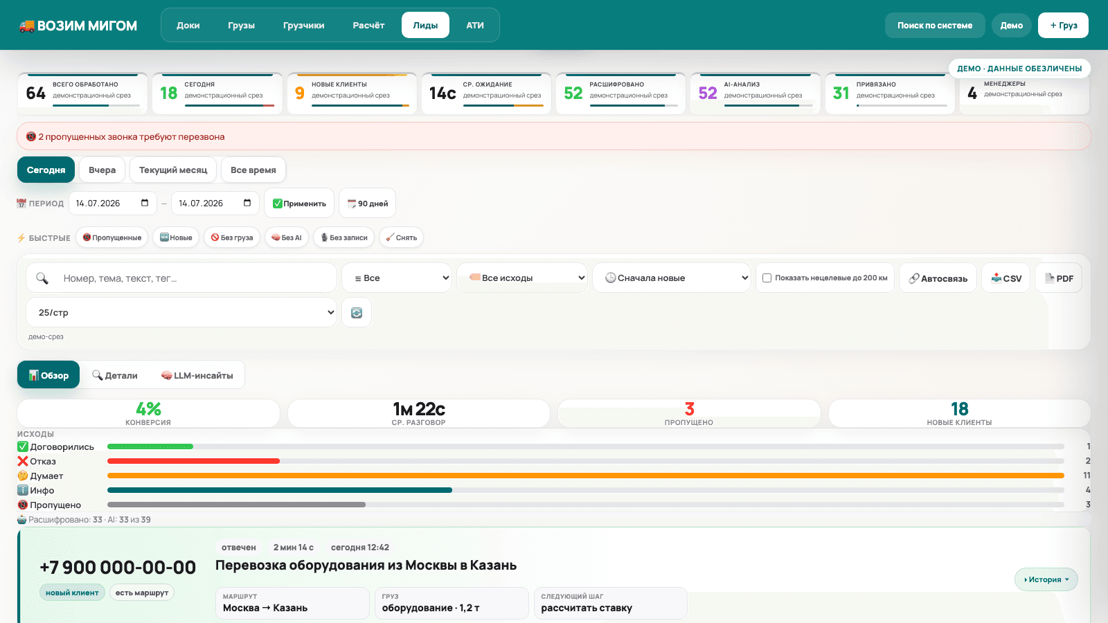This screenshot has height=623, width=1108.
Task: Open the Грузчики nav tab
Action: 304,26
